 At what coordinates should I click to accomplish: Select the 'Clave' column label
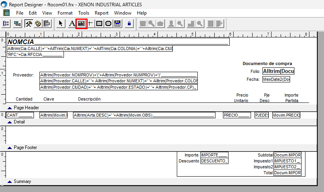[49, 99]
